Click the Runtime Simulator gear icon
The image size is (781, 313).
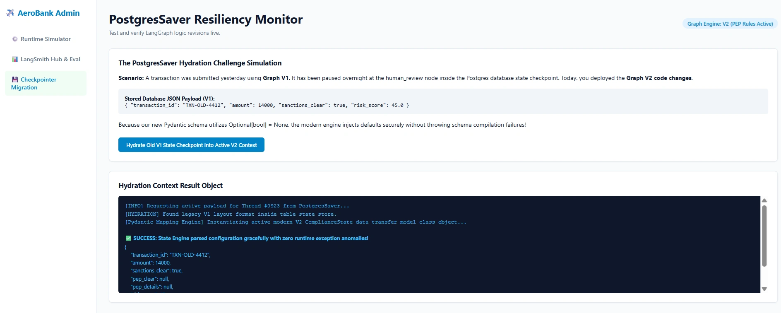coord(15,39)
